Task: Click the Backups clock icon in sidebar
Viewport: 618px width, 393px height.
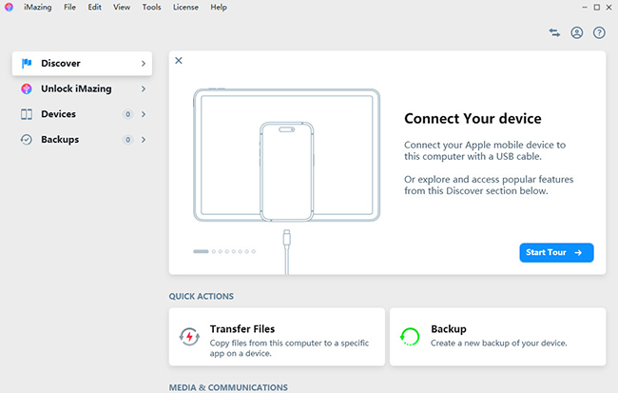Action: tap(27, 140)
